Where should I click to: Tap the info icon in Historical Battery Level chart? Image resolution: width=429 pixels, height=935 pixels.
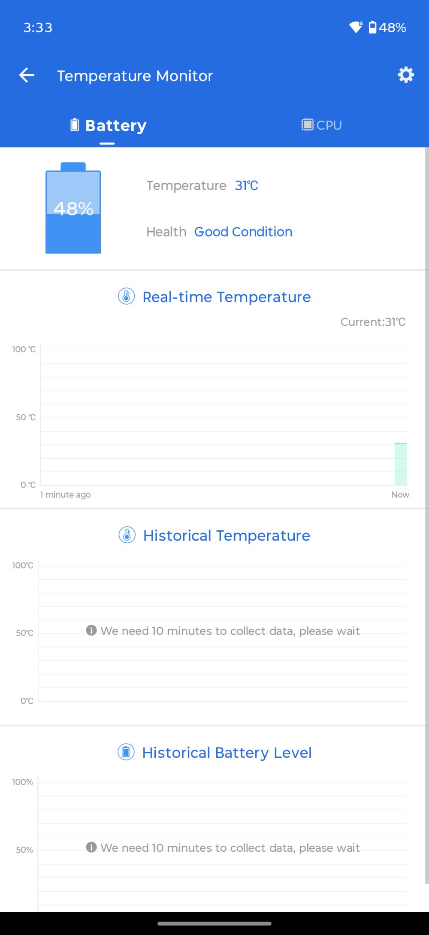91,847
